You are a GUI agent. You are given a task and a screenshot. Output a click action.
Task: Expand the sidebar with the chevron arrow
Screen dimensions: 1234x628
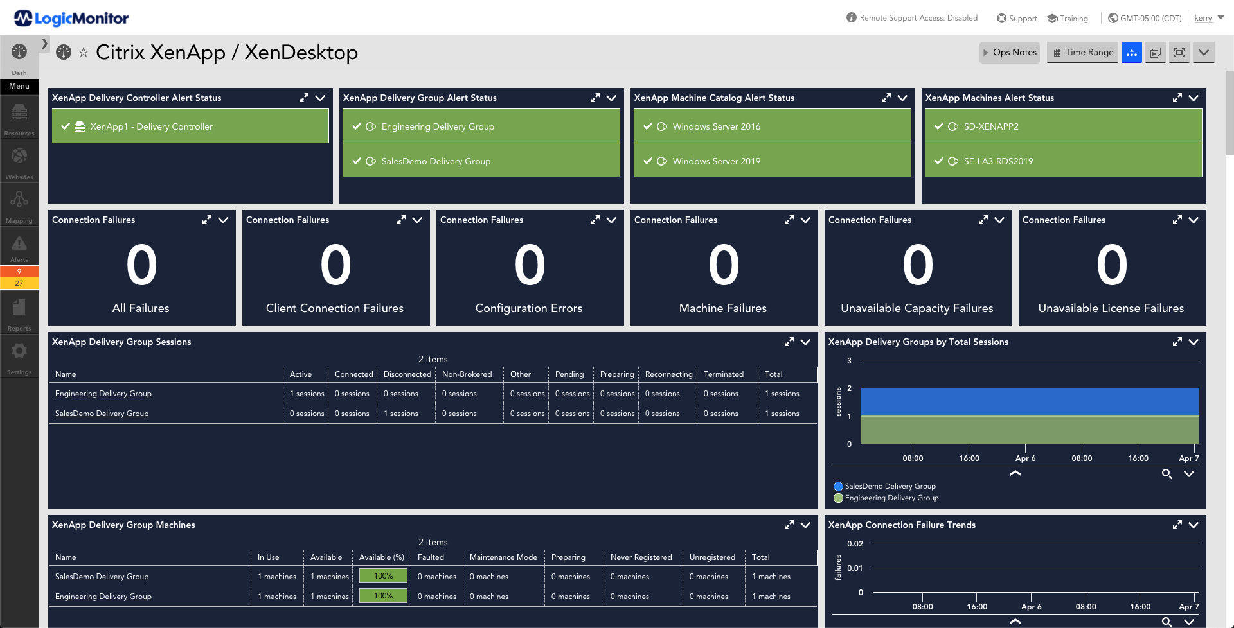click(x=44, y=44)
